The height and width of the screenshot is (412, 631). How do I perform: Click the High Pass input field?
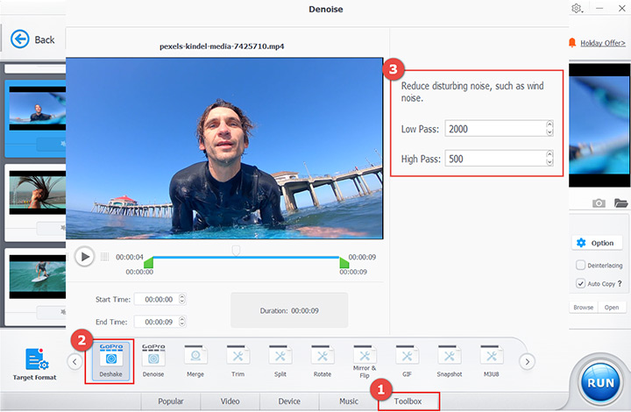(x=494, y=159)
